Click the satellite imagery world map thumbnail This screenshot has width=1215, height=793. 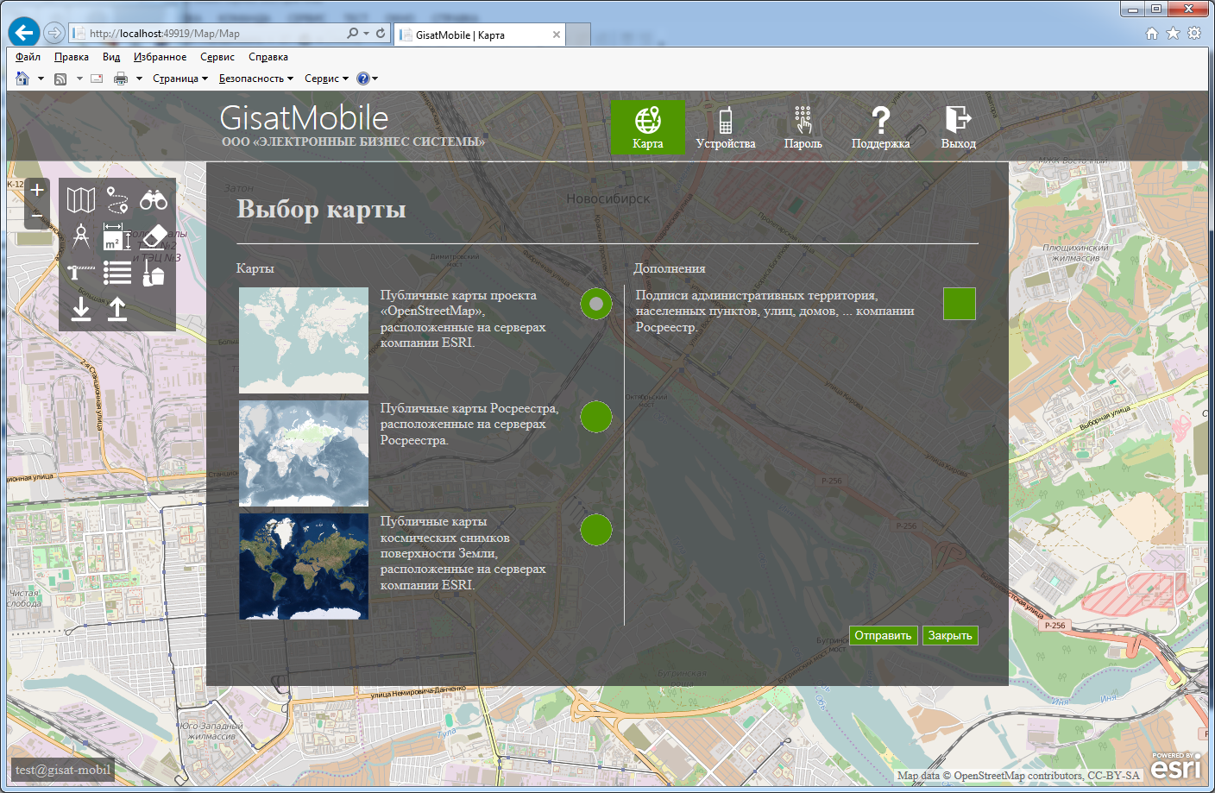click(304, 567)
